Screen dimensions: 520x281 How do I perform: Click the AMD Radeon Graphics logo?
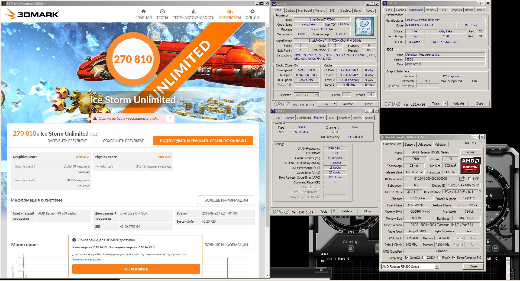pos(470,165)
